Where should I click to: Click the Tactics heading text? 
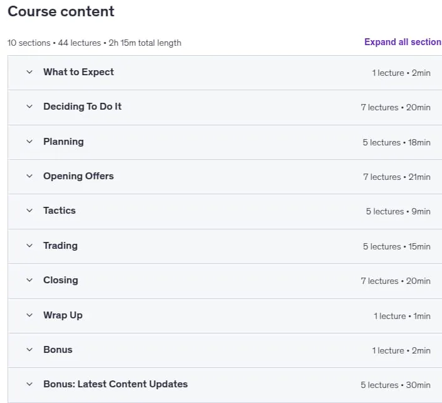[x=60, y=211]
